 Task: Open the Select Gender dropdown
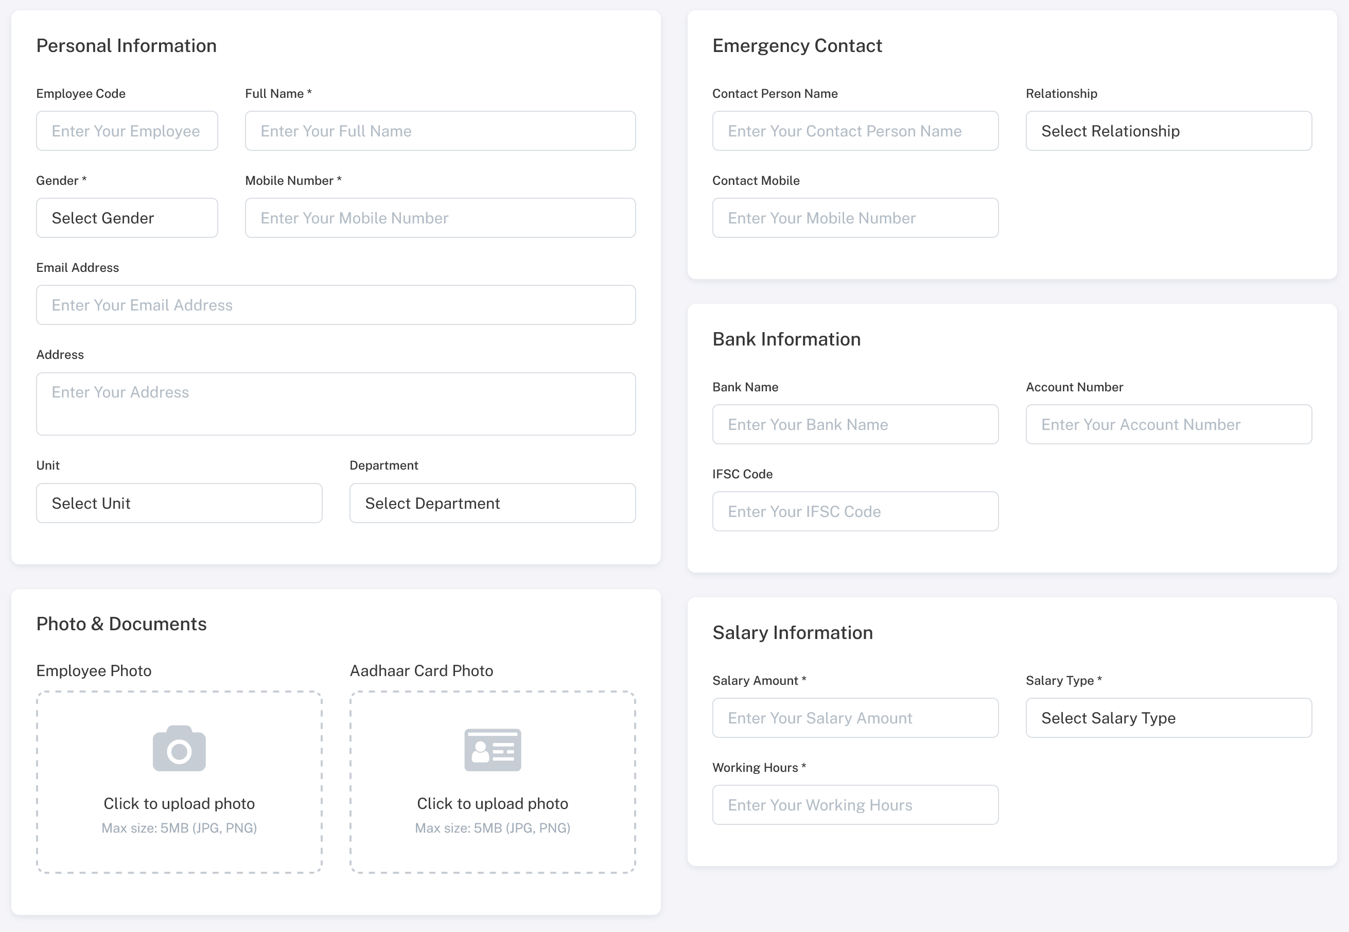(x=127, y=218)
